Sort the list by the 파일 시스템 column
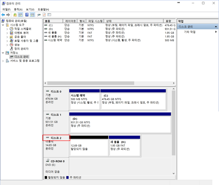 95,21
